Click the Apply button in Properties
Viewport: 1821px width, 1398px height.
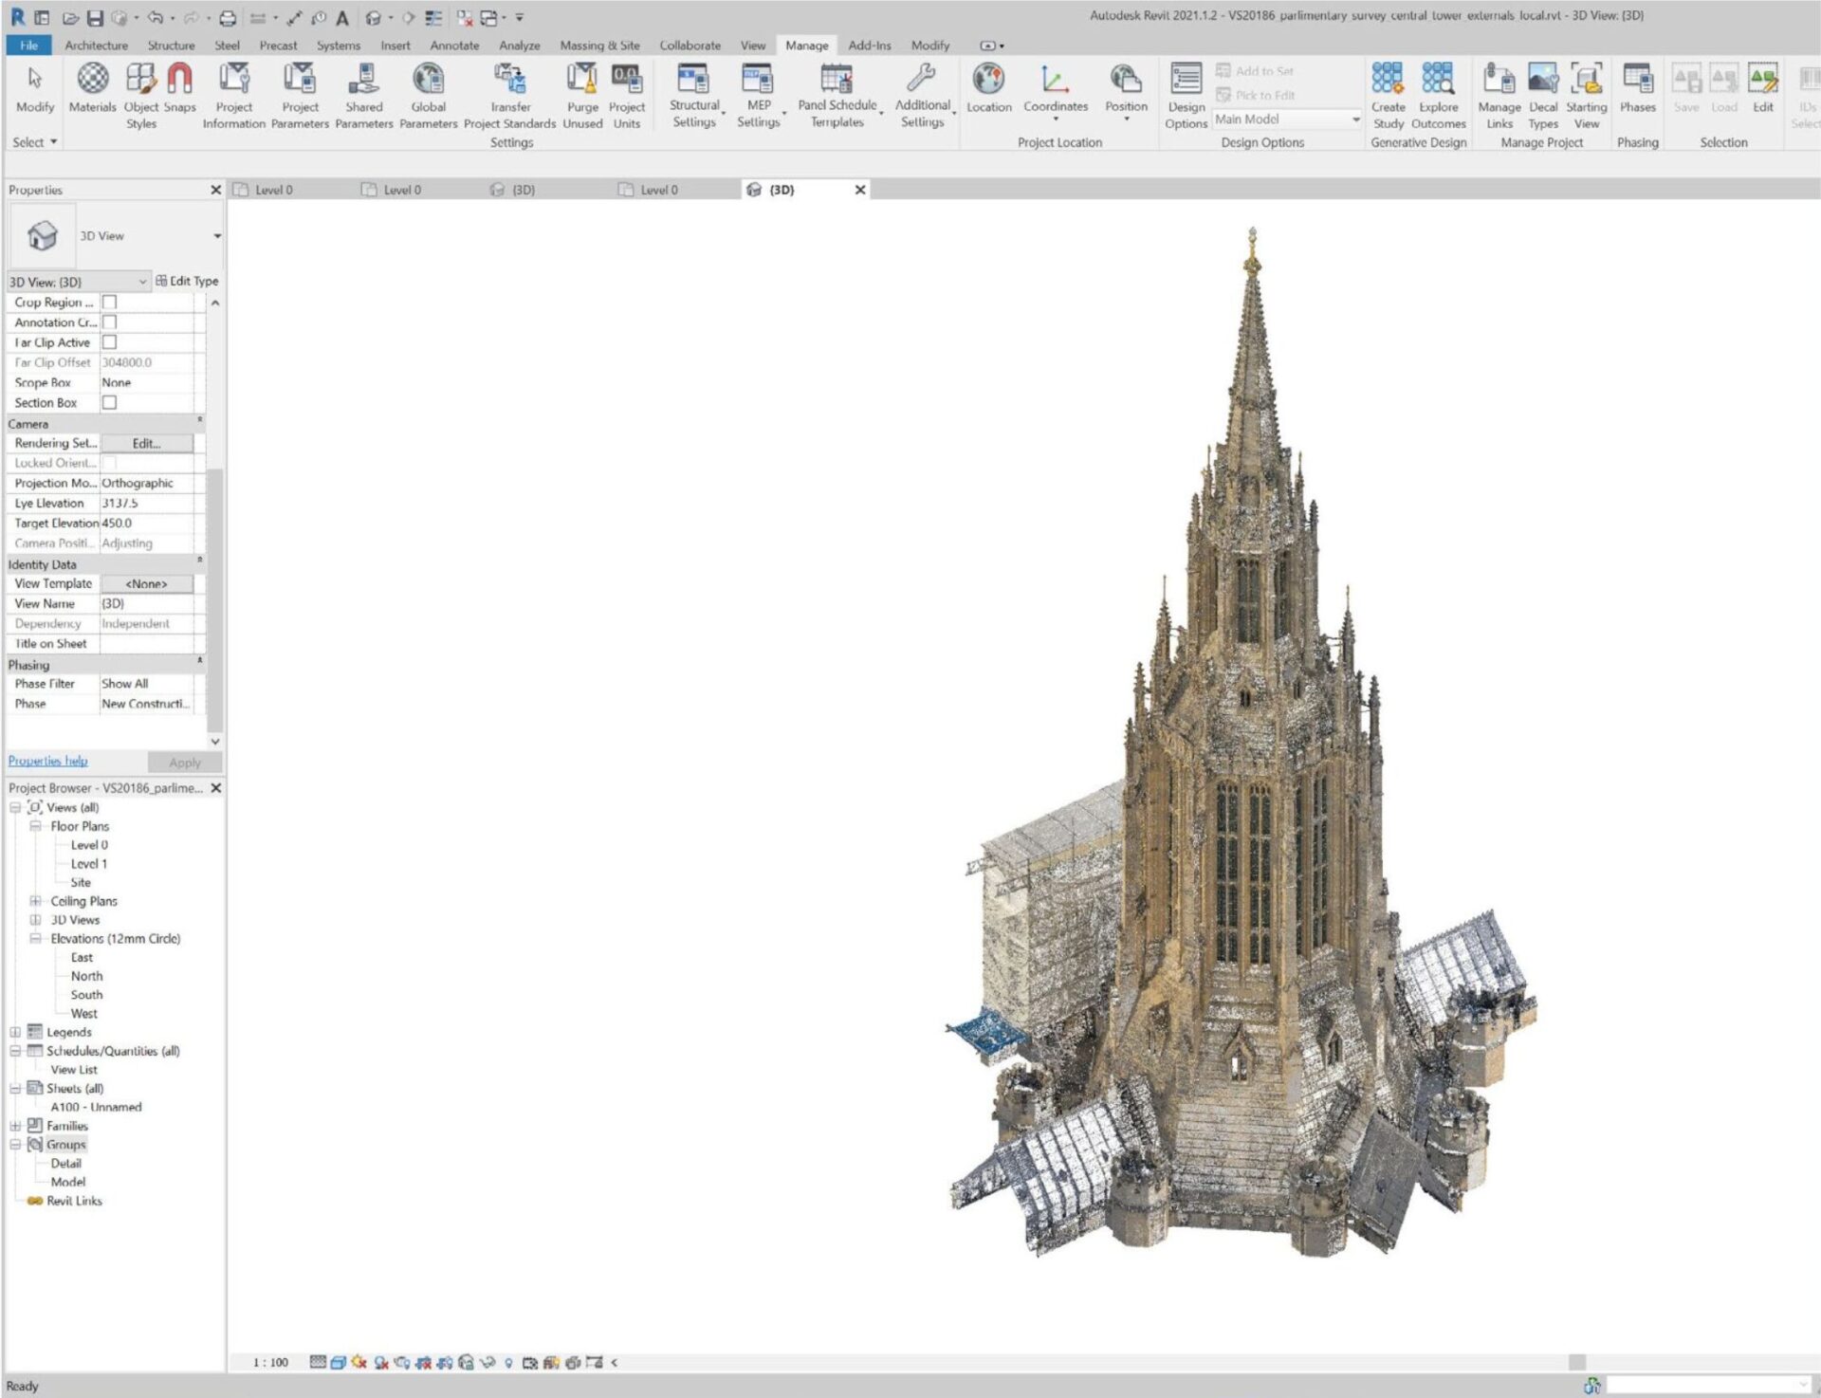coord(185,763)
